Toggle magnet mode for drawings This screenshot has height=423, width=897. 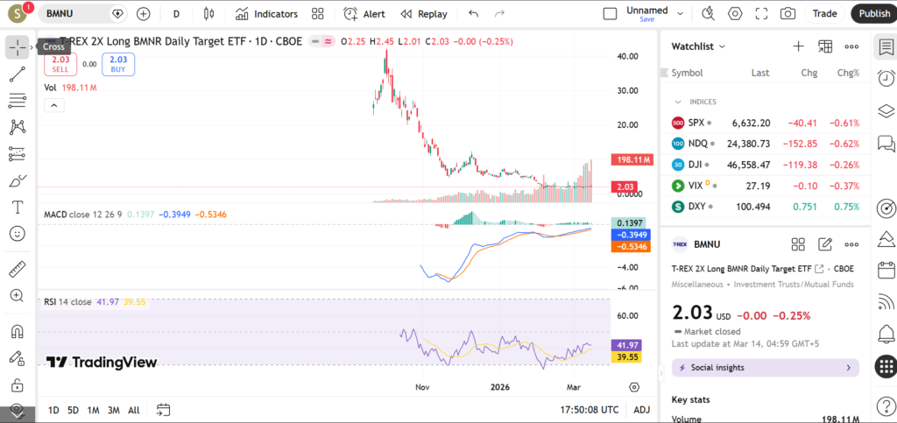(x=18, y=331)
